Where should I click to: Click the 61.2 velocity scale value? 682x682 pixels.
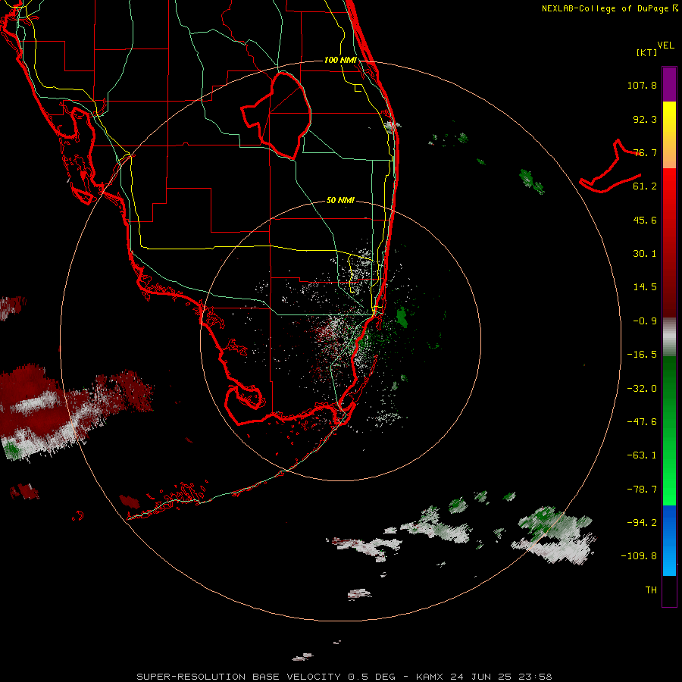coord(645,186)
